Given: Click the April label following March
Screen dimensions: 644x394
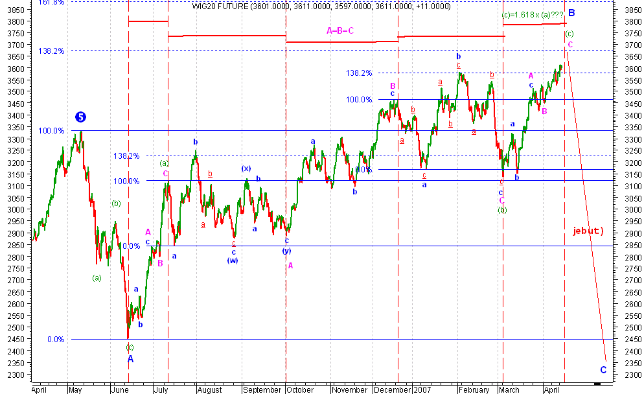Looking at the screenshot, I should point(551,389).
